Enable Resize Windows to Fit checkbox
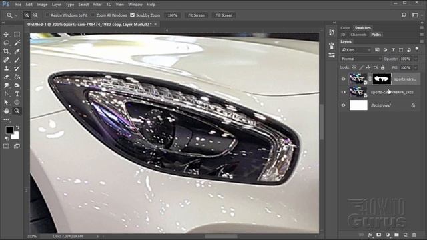This screenshot has width=427, height=240. coord(47,15)
